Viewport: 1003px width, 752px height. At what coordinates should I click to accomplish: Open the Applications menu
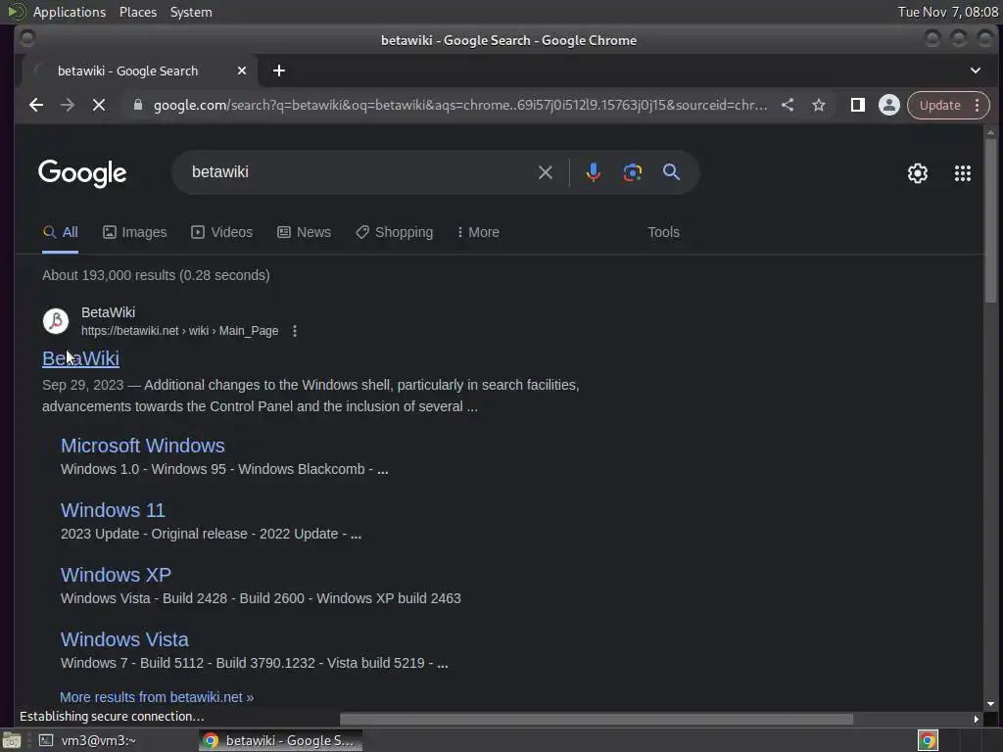[x=70, y=12]
